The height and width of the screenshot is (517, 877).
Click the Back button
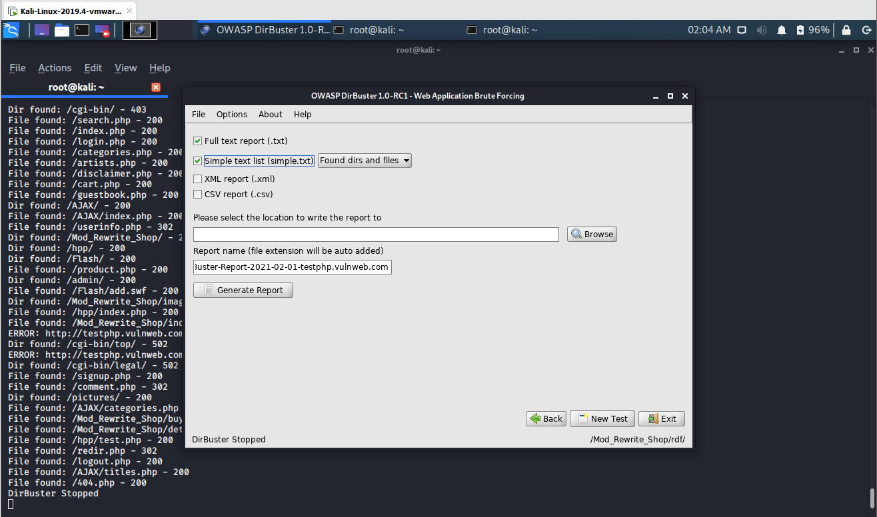pyautogui.click(x=546, y=419)
